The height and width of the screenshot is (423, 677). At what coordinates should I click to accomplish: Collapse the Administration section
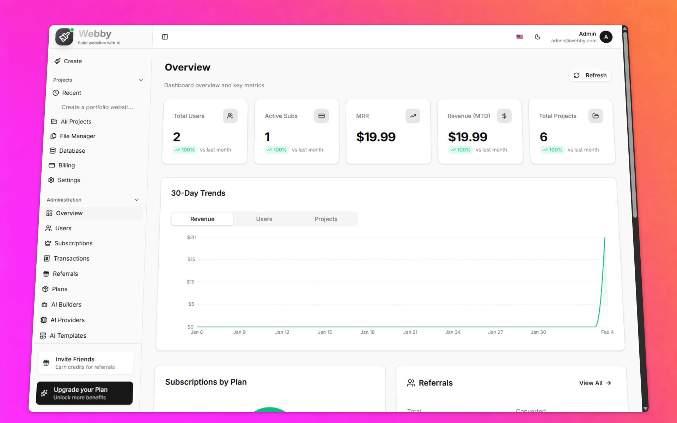136,200
